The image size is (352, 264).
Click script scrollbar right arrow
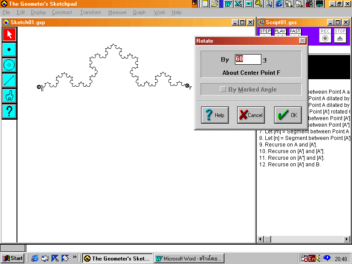tap(347, 239)
